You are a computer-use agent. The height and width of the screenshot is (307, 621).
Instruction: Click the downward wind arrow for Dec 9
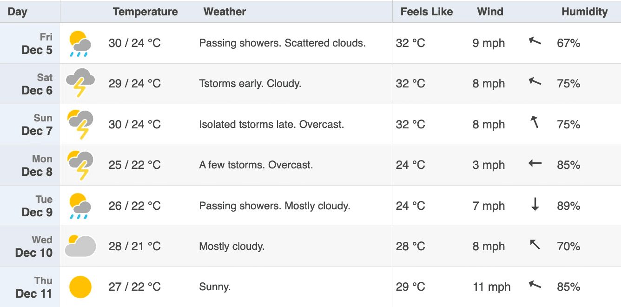(x=535, y=205)
